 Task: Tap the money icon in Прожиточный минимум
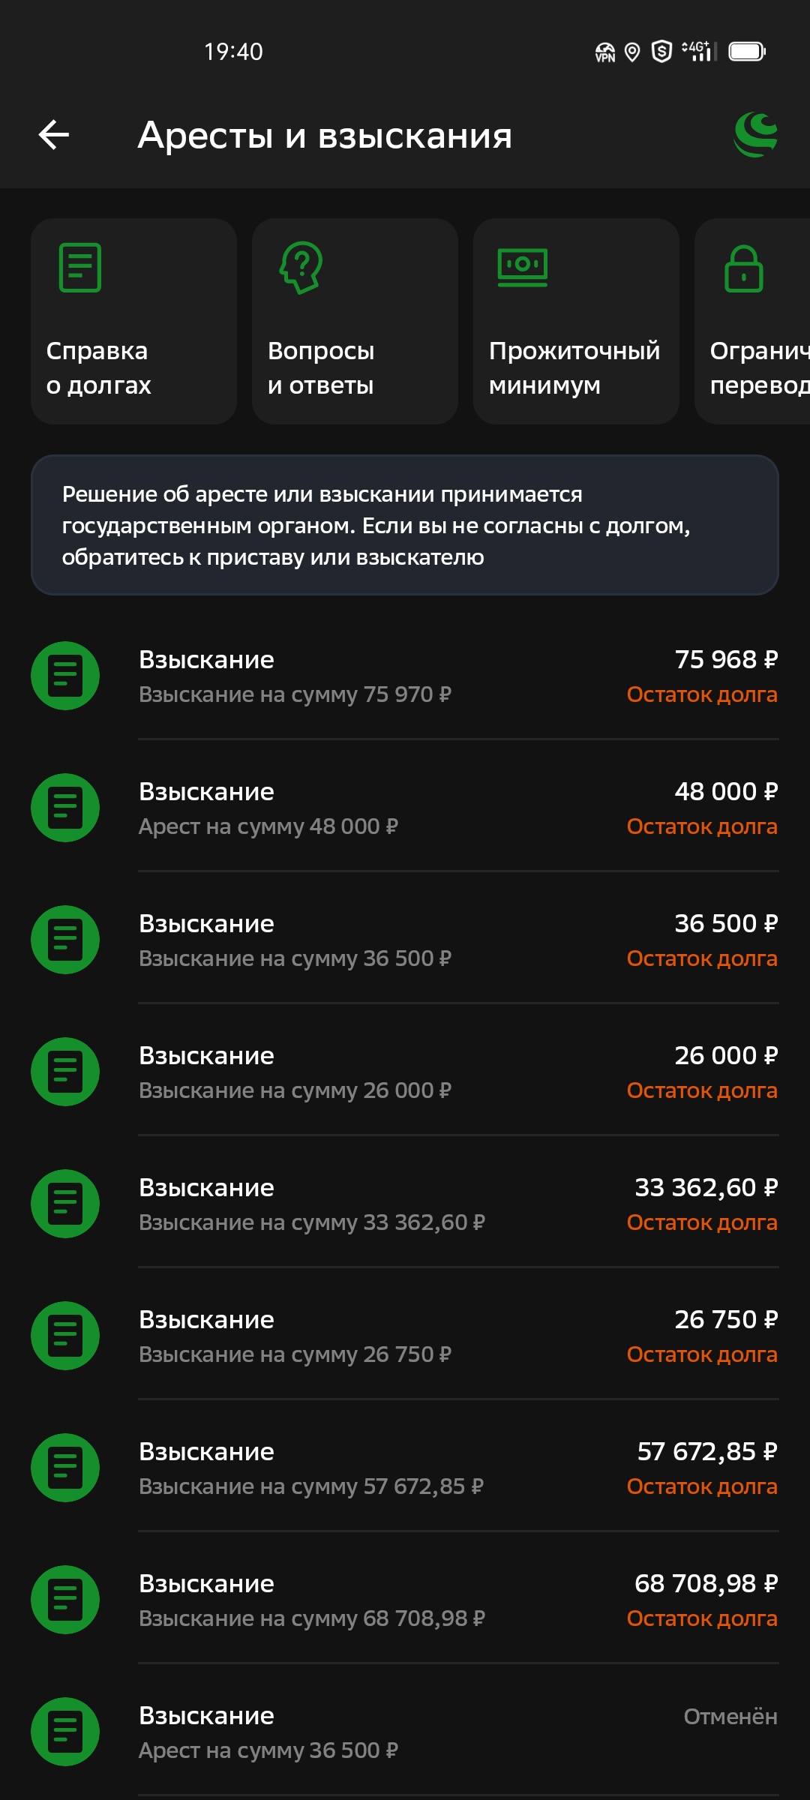pyautogui.click(x=523, y=268)
